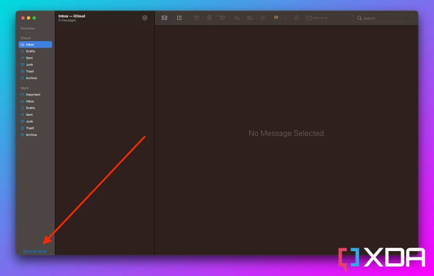Reply to the message
The image size is (434, 276).
pos(237,18)
